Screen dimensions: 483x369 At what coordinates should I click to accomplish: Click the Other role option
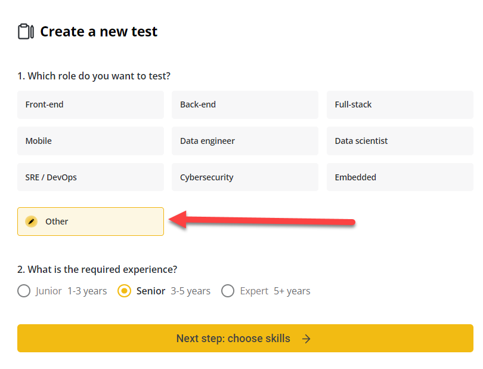click(x=91, y=222)
